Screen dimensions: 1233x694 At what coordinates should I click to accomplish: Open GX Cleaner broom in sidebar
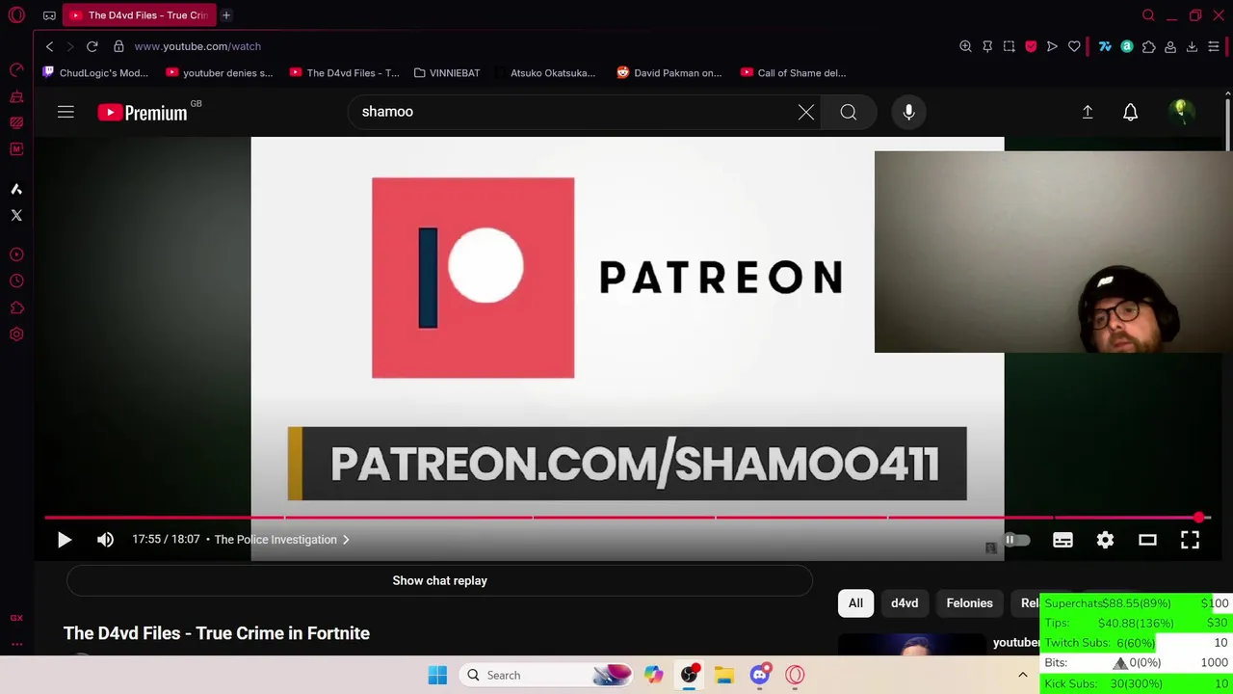tap(16, 96)
